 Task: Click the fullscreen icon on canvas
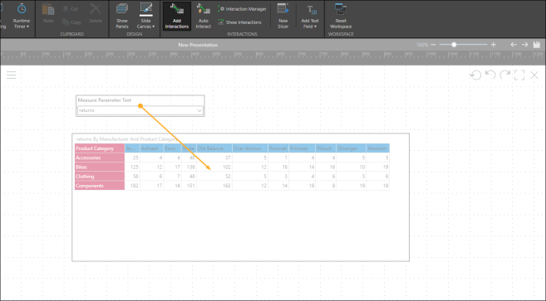click(x=519, y=75)
